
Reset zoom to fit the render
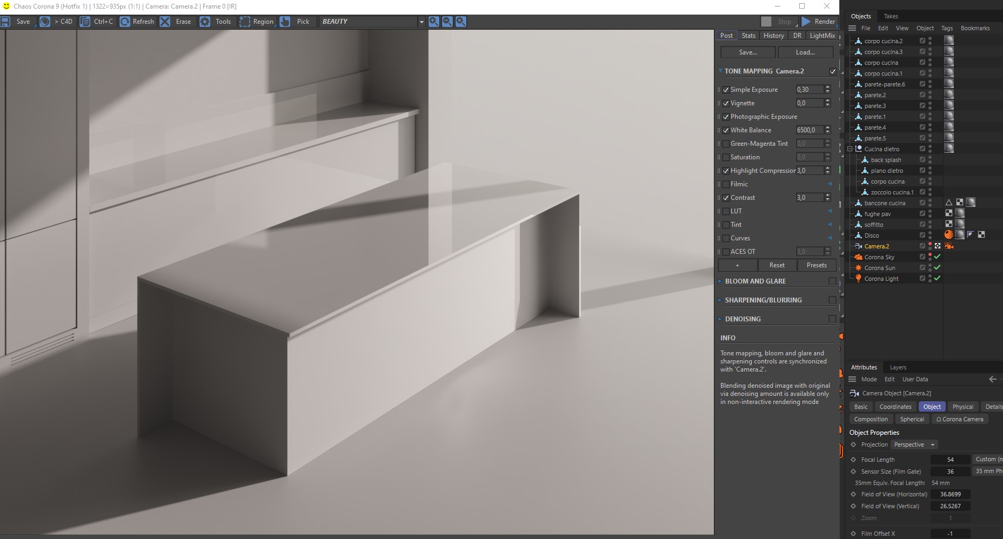461,22
